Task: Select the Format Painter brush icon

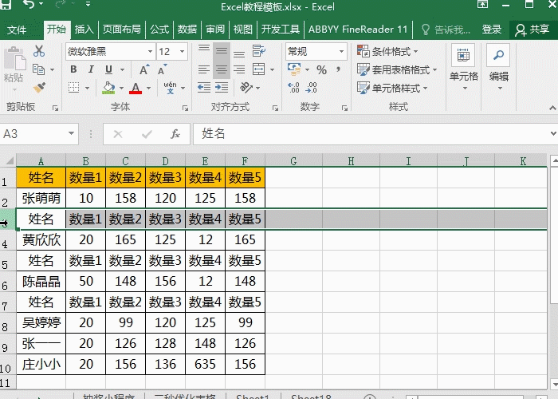Action: [x=39, y=87]
